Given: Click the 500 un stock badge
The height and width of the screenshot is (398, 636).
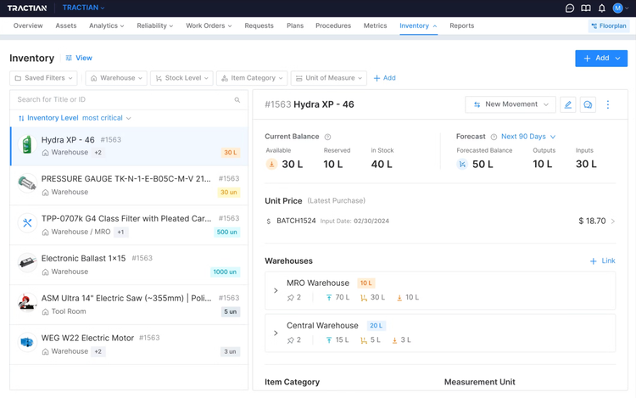Looking at the screenshot, I should [226, 232].
